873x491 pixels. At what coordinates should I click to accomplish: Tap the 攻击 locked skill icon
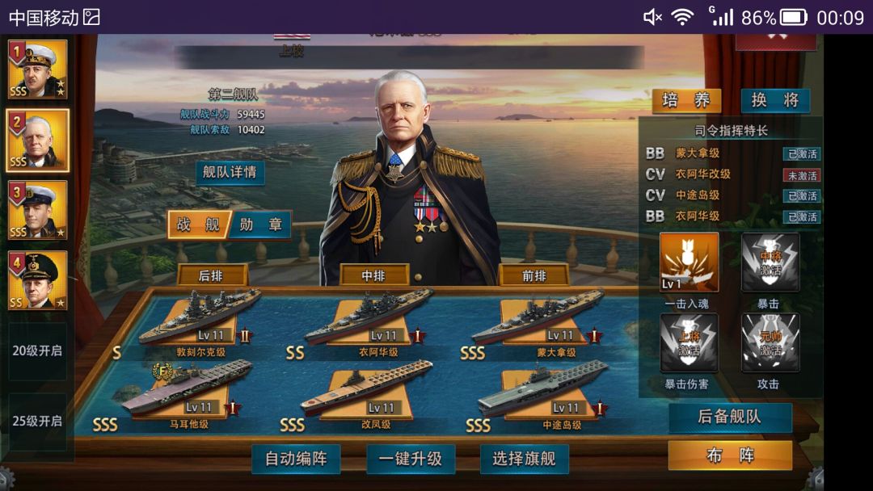coord(770,342)
